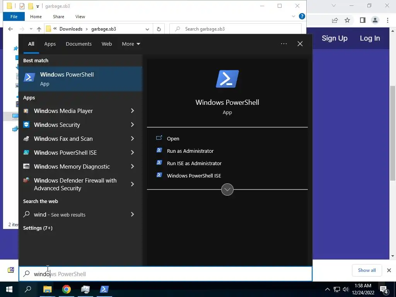Open the Home ribbon tab in Explorer
The image size is (396, 297).
click(x=36, y=17)
